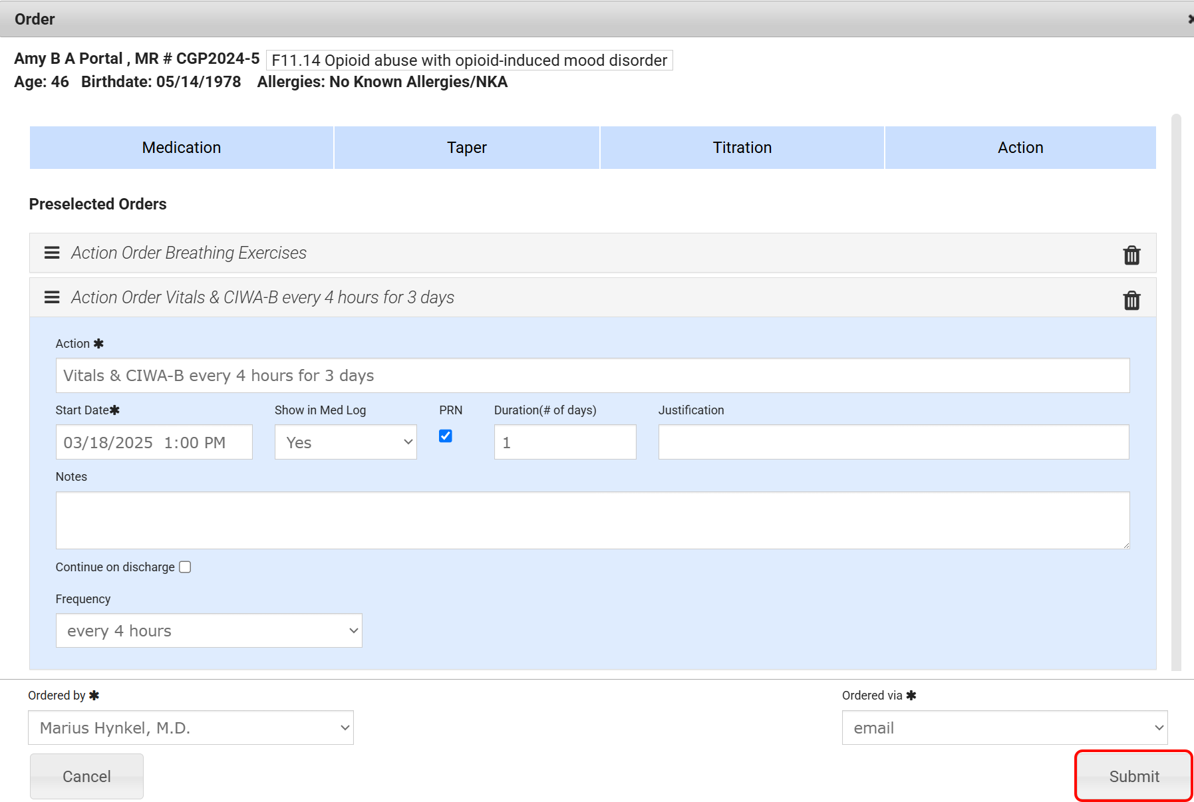Viewport: 1194px width, 802px height.
Task: Click drag handle for Breathing Exercises order
Action: pos(52,253)
